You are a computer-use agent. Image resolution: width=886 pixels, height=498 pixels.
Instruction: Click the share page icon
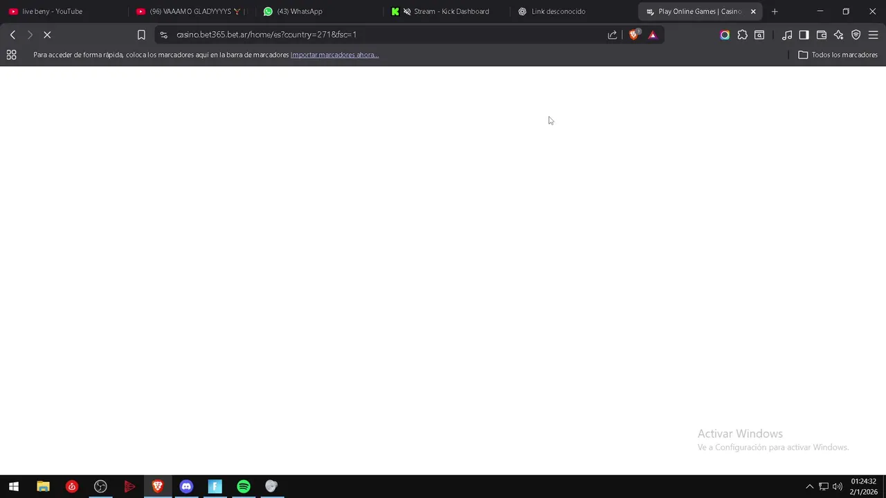click(612, 35)
